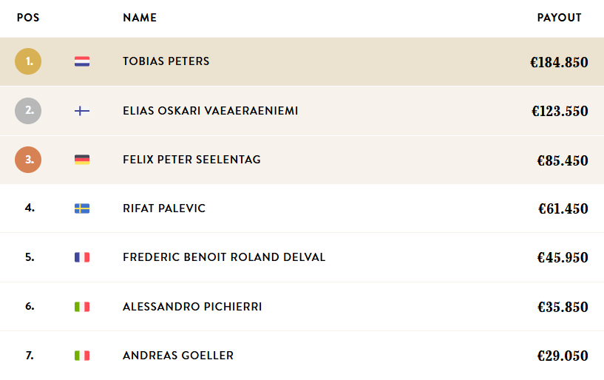Viewport: 604px width, 380px height.
Task: Click the Italian flag beside Andreas Goeller
Action: pos(82,356)
